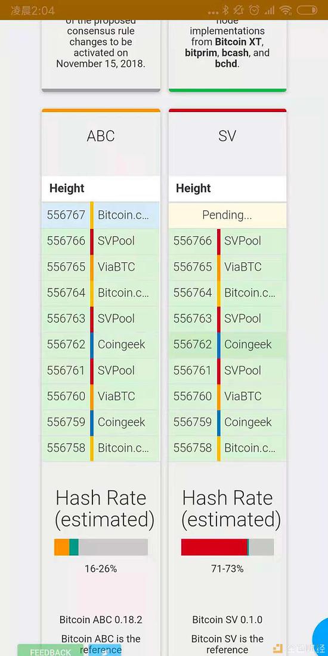Click the red SV hash rate bar
Screen dimensions: 328x656
click(214, 547)
